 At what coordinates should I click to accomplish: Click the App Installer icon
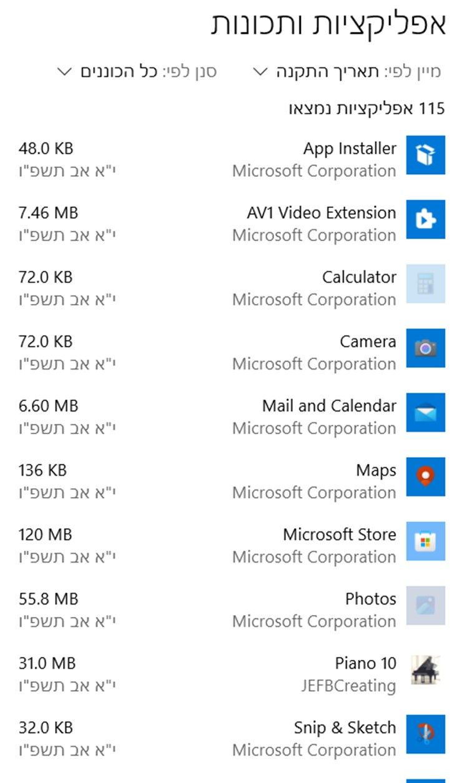point(426,155)
